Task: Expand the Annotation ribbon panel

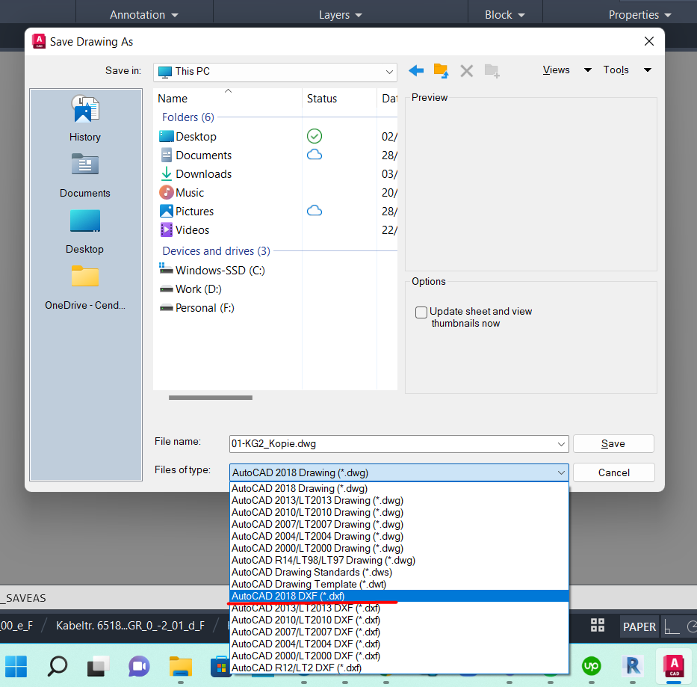Action: [144, 15]
